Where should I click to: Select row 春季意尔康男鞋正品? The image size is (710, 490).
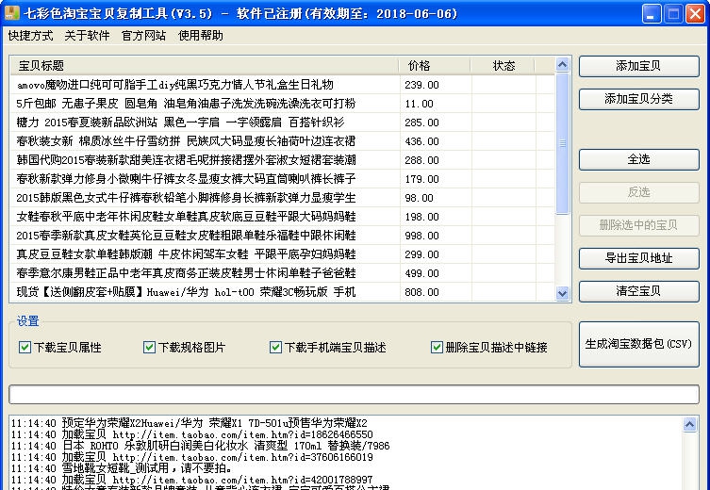282,273
